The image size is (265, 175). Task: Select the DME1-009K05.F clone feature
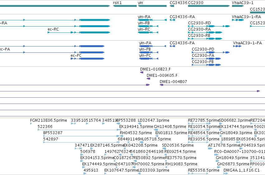pyautogui.click(x=148, y=79)
